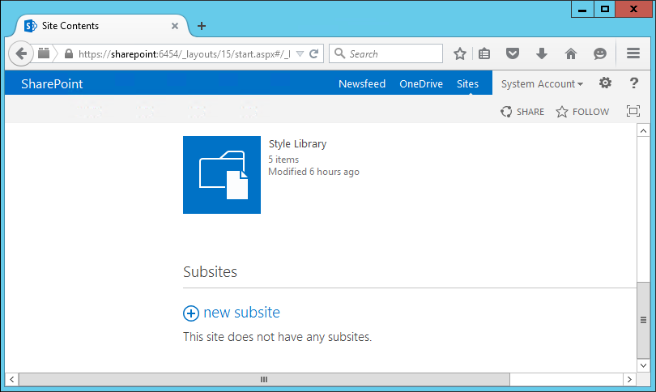Screen dimensions: 656x392
Task: Open the Style Library tile thumbnail
Action: pyautogui.click(x=222, y=175)
